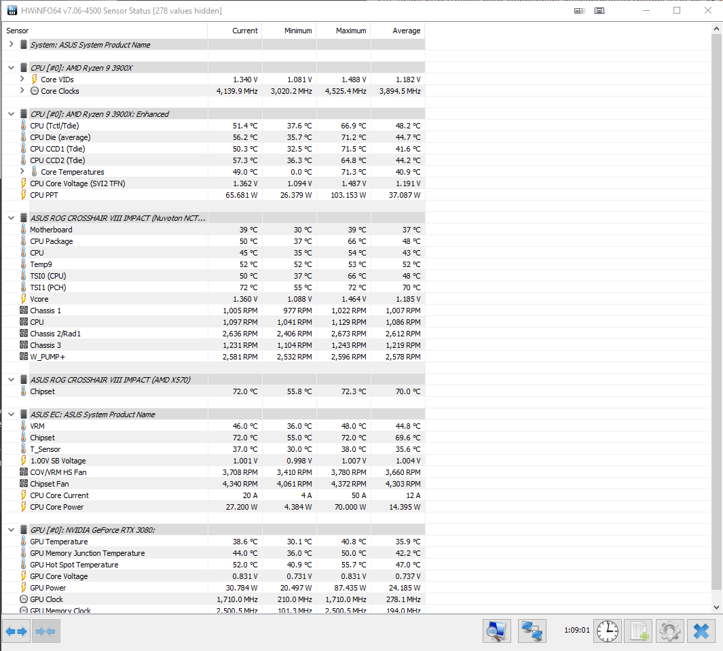This screenshot has width=723, height=651.
Task: Click fan icon beside Chassis 2/Rad1
Action: pyautogui.click(x=24, y=334)
